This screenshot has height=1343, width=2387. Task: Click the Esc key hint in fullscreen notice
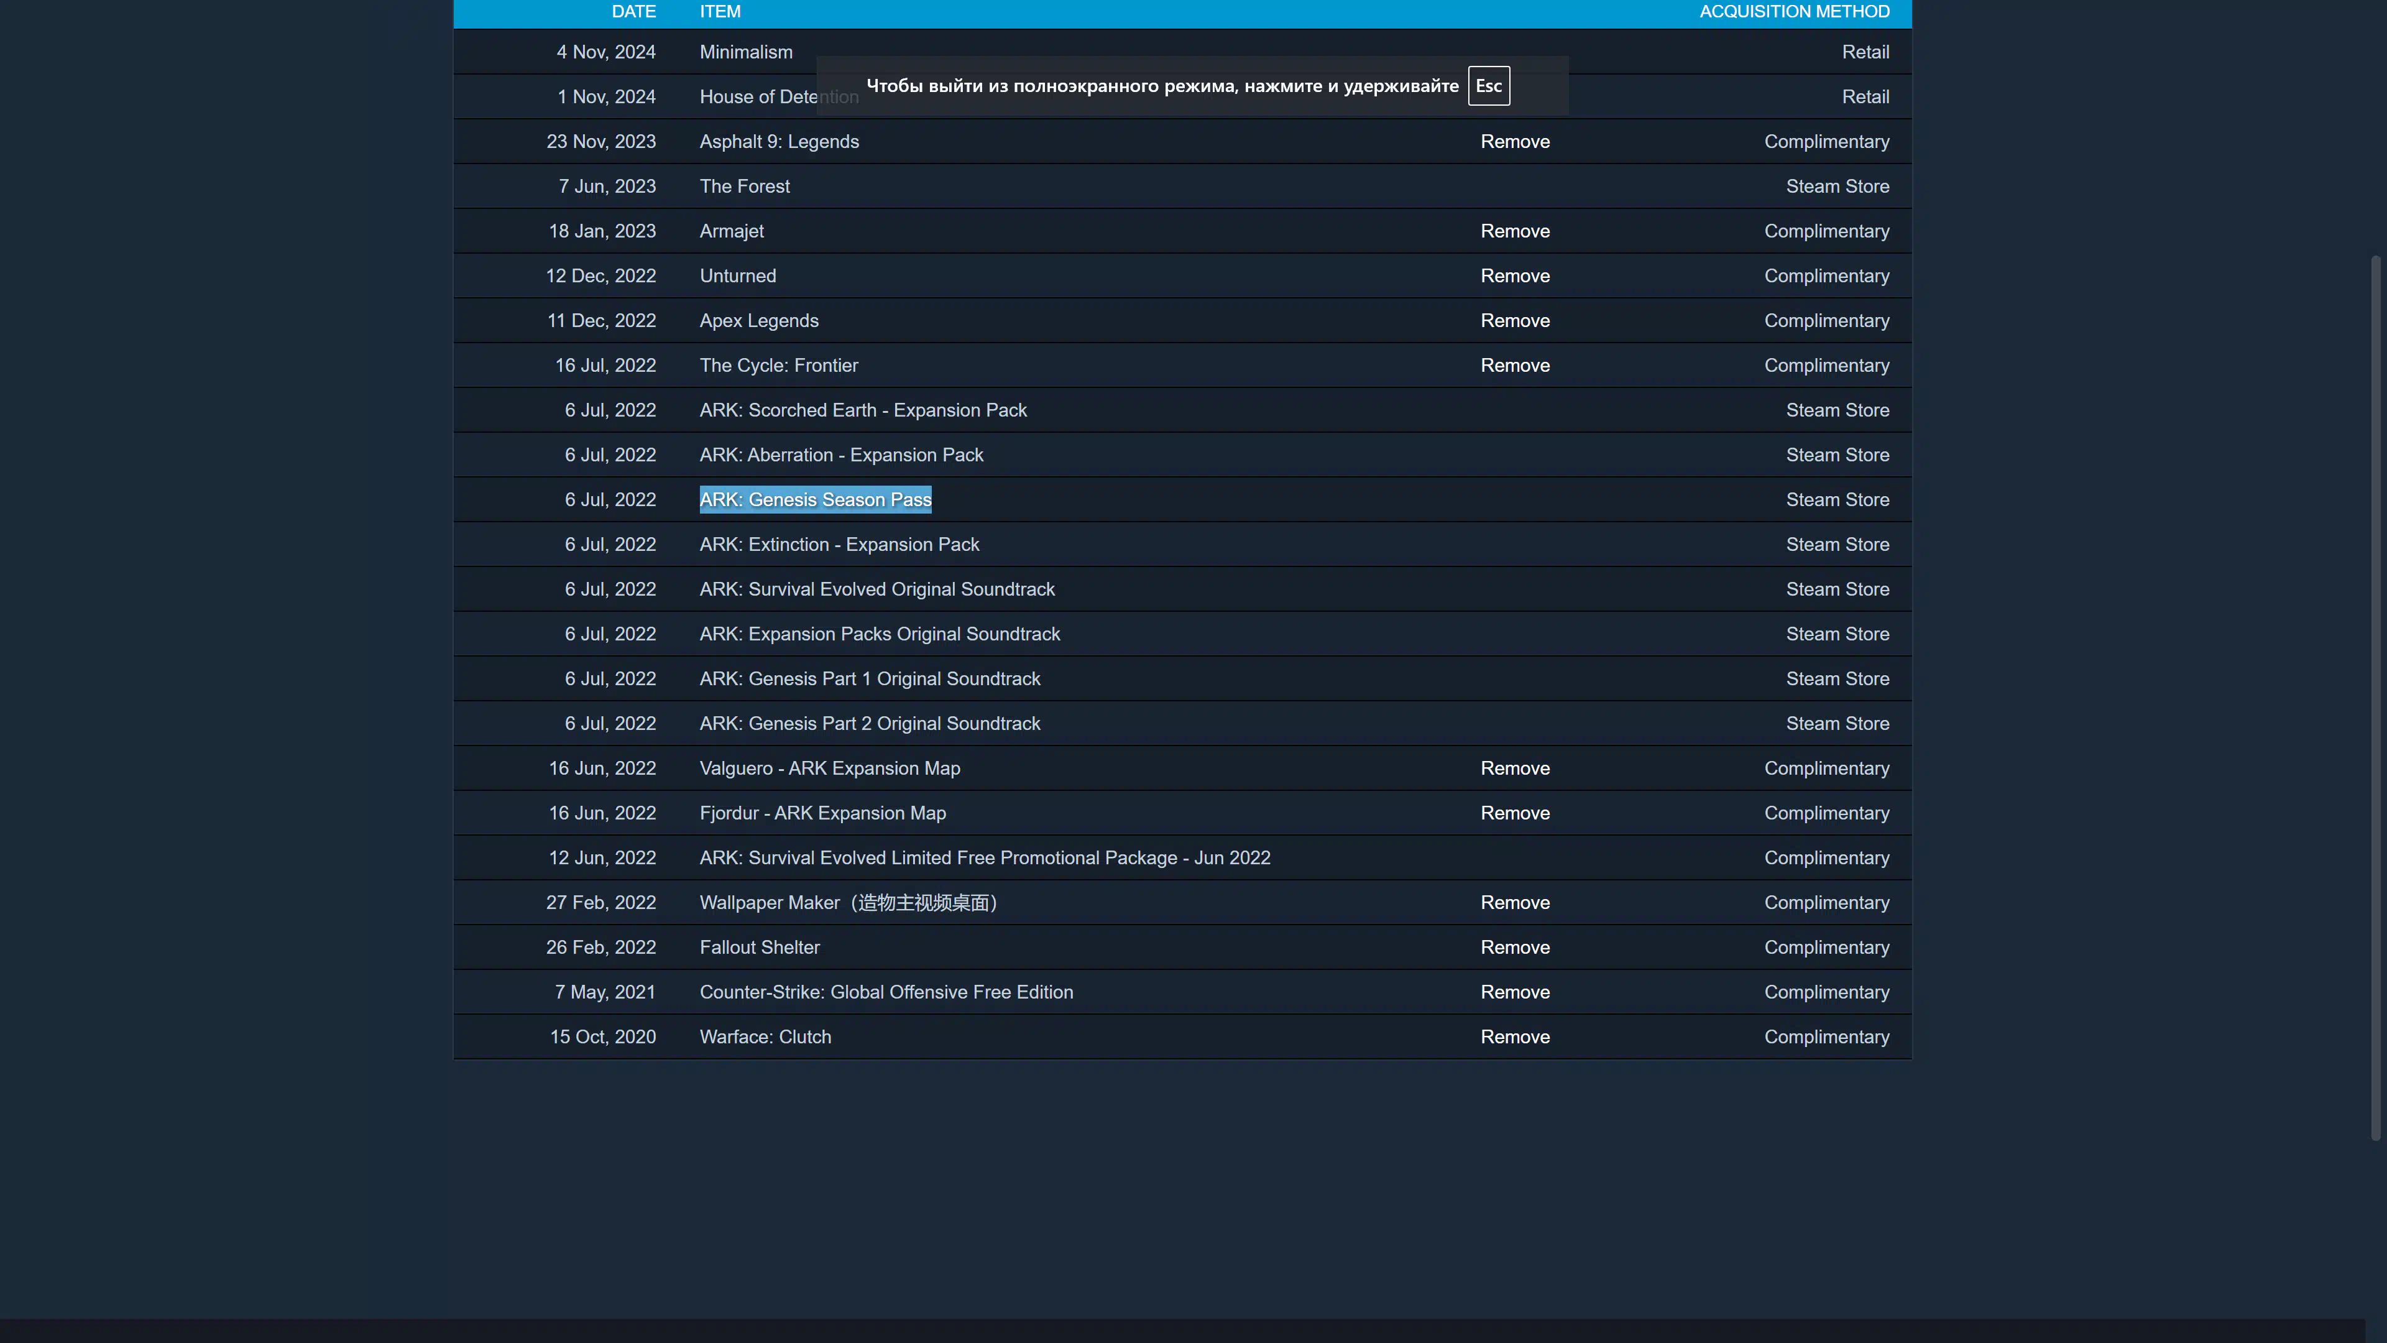tap(1488, 86)
